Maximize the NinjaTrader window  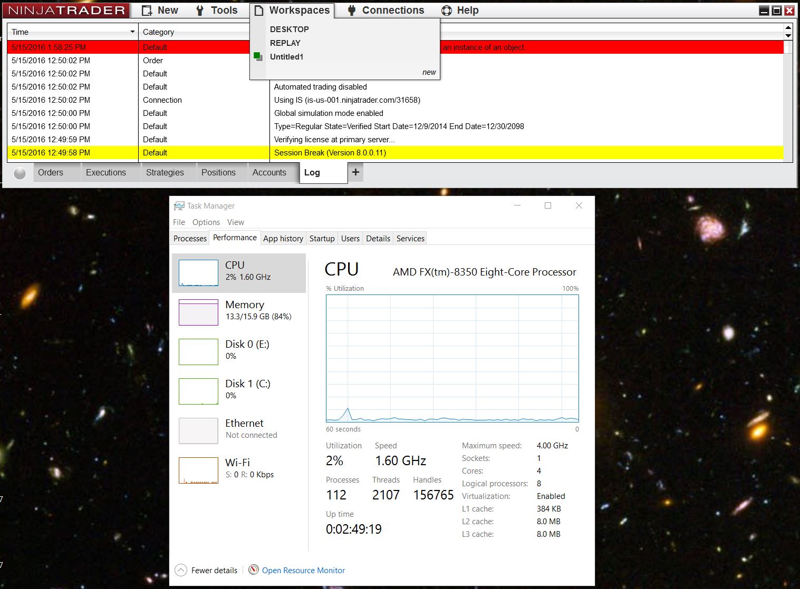click(x=777, y=11)
